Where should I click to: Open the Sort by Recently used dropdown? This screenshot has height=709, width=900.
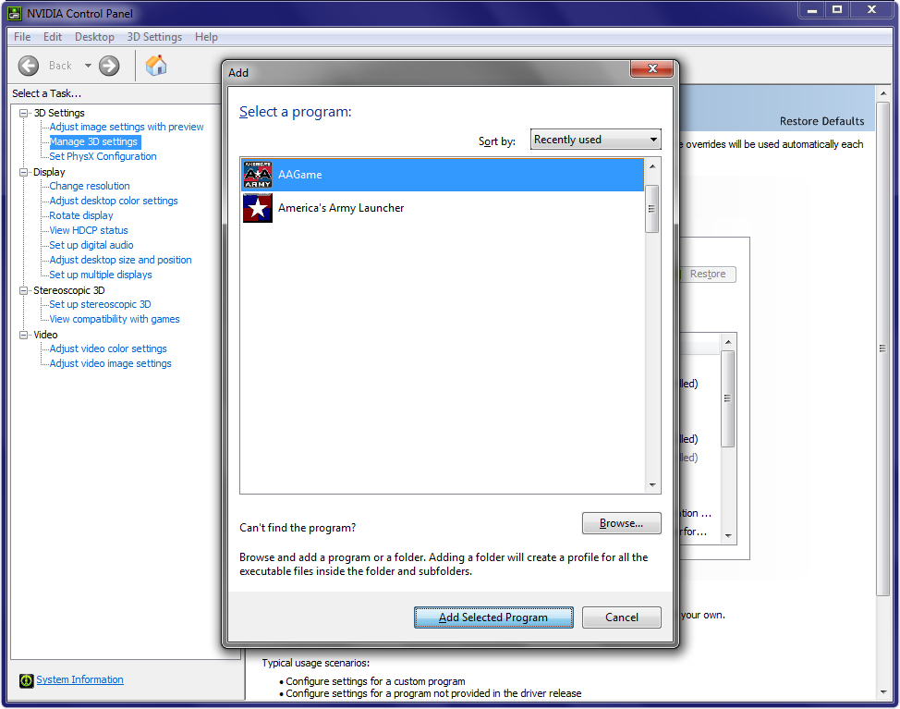click(595, 140)
